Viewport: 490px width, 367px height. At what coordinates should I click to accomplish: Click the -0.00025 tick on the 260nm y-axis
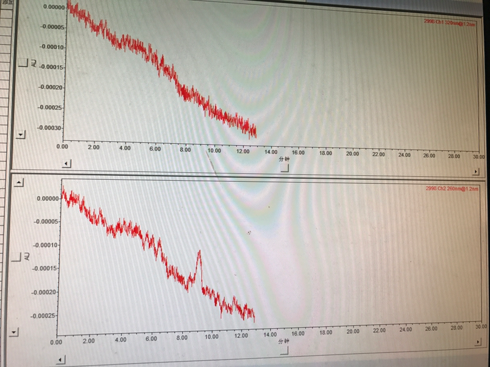pos(43,316)
